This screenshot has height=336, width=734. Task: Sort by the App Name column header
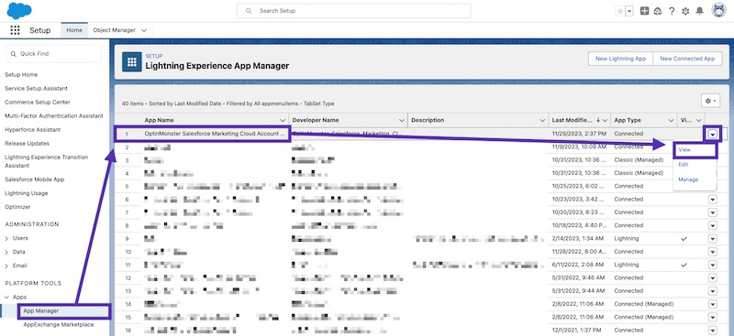tap(159, 120)
